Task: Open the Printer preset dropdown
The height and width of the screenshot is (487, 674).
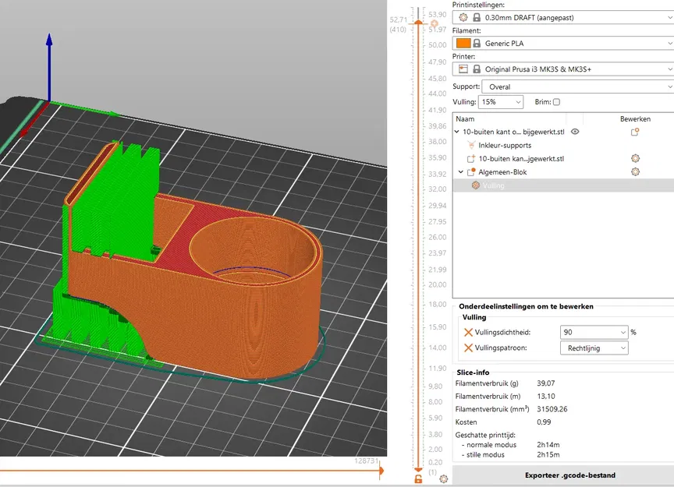Action: point(563,69)
